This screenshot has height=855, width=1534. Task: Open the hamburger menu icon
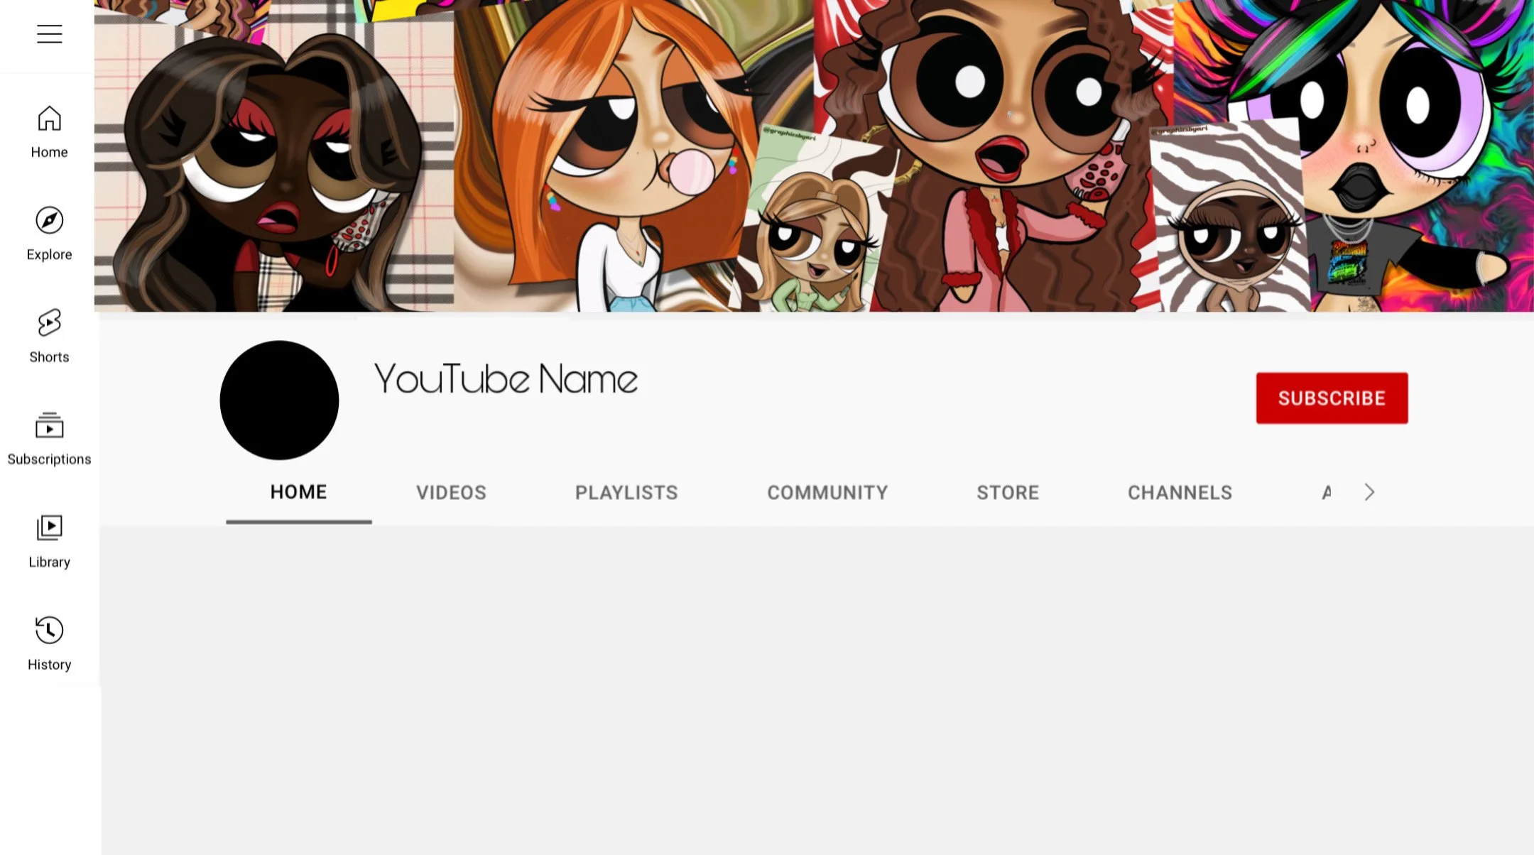49,33
